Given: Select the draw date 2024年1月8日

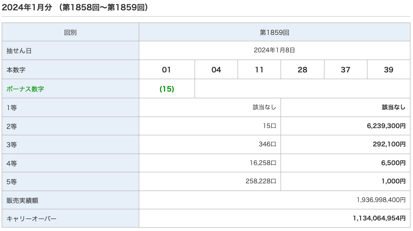Looking at the screenshot, I should pos(274,50).
